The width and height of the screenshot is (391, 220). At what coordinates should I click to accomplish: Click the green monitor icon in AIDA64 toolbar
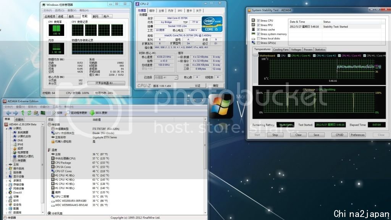(43, 113)
